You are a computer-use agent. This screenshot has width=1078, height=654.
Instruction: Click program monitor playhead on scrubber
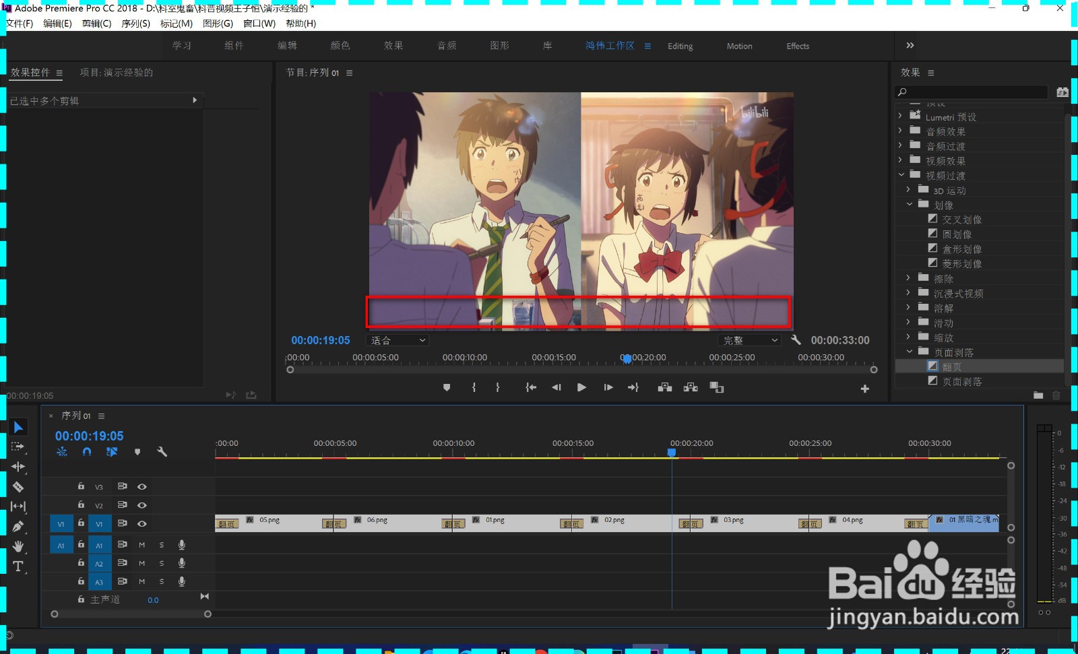point(627,359)
